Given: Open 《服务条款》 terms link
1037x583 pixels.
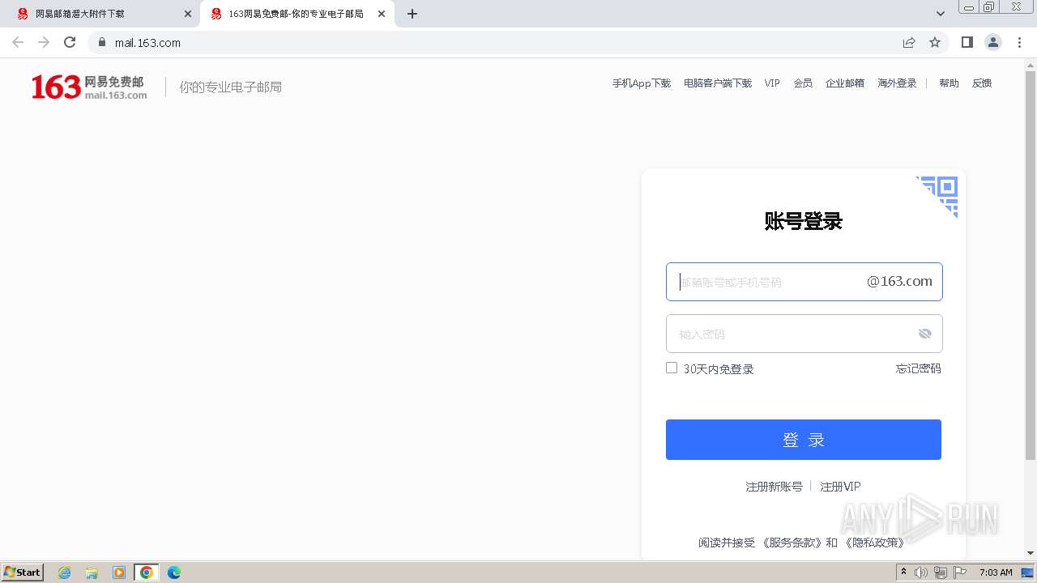Looking at the screenshot, I should 792,543.
